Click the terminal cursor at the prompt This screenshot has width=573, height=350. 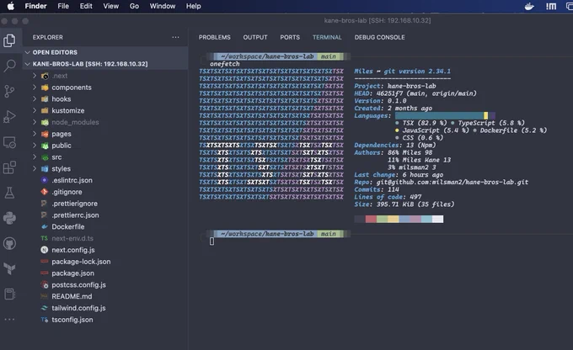[212, 241]
